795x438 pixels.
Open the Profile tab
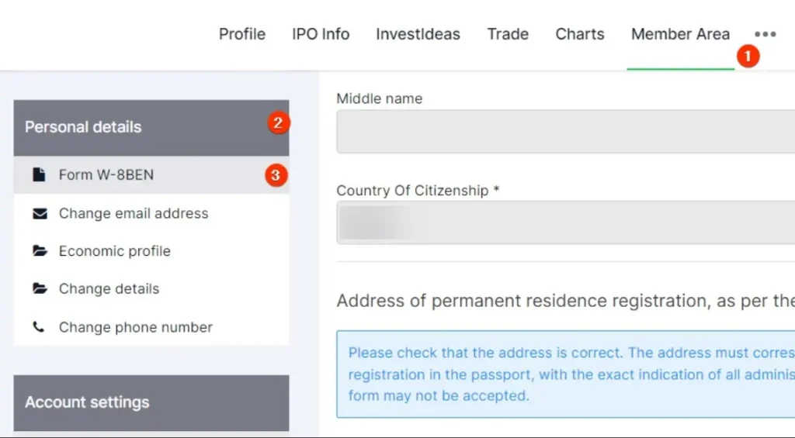tap(242, 34)
